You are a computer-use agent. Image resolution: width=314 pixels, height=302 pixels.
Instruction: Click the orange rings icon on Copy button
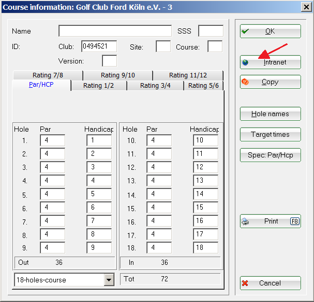(245, 82)
